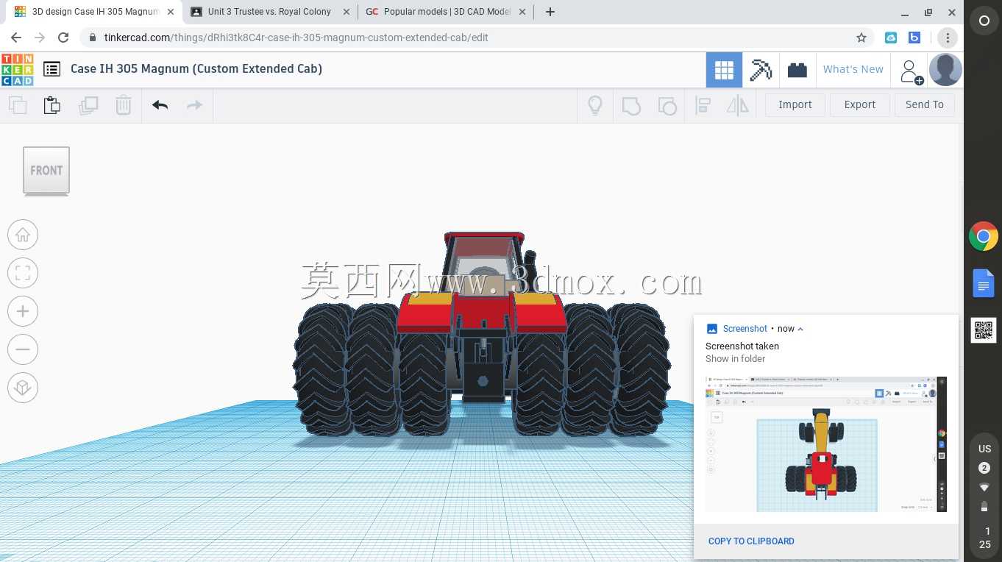Screen dimensions: 1002x562
Task: Click Show in folder text
Action: point(735,359)
